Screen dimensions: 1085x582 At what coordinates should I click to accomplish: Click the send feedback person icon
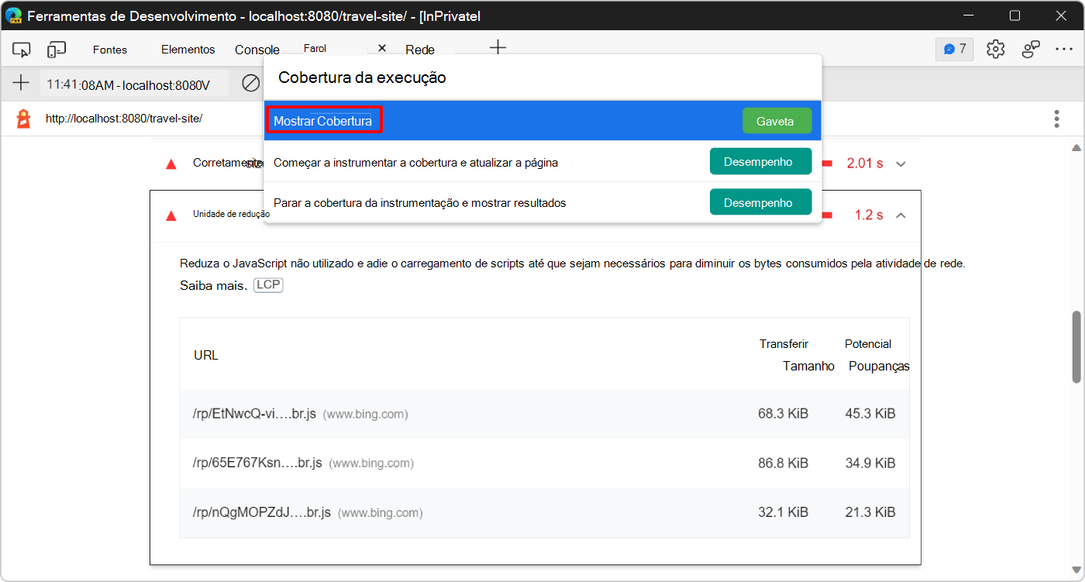pos(1031,48)
